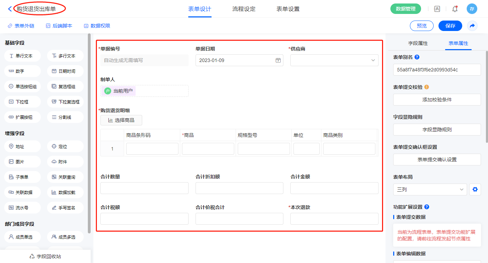Open the user avatar menu
Image resolution: width=488 pixels, height=263 pixels.
(472, 9)
